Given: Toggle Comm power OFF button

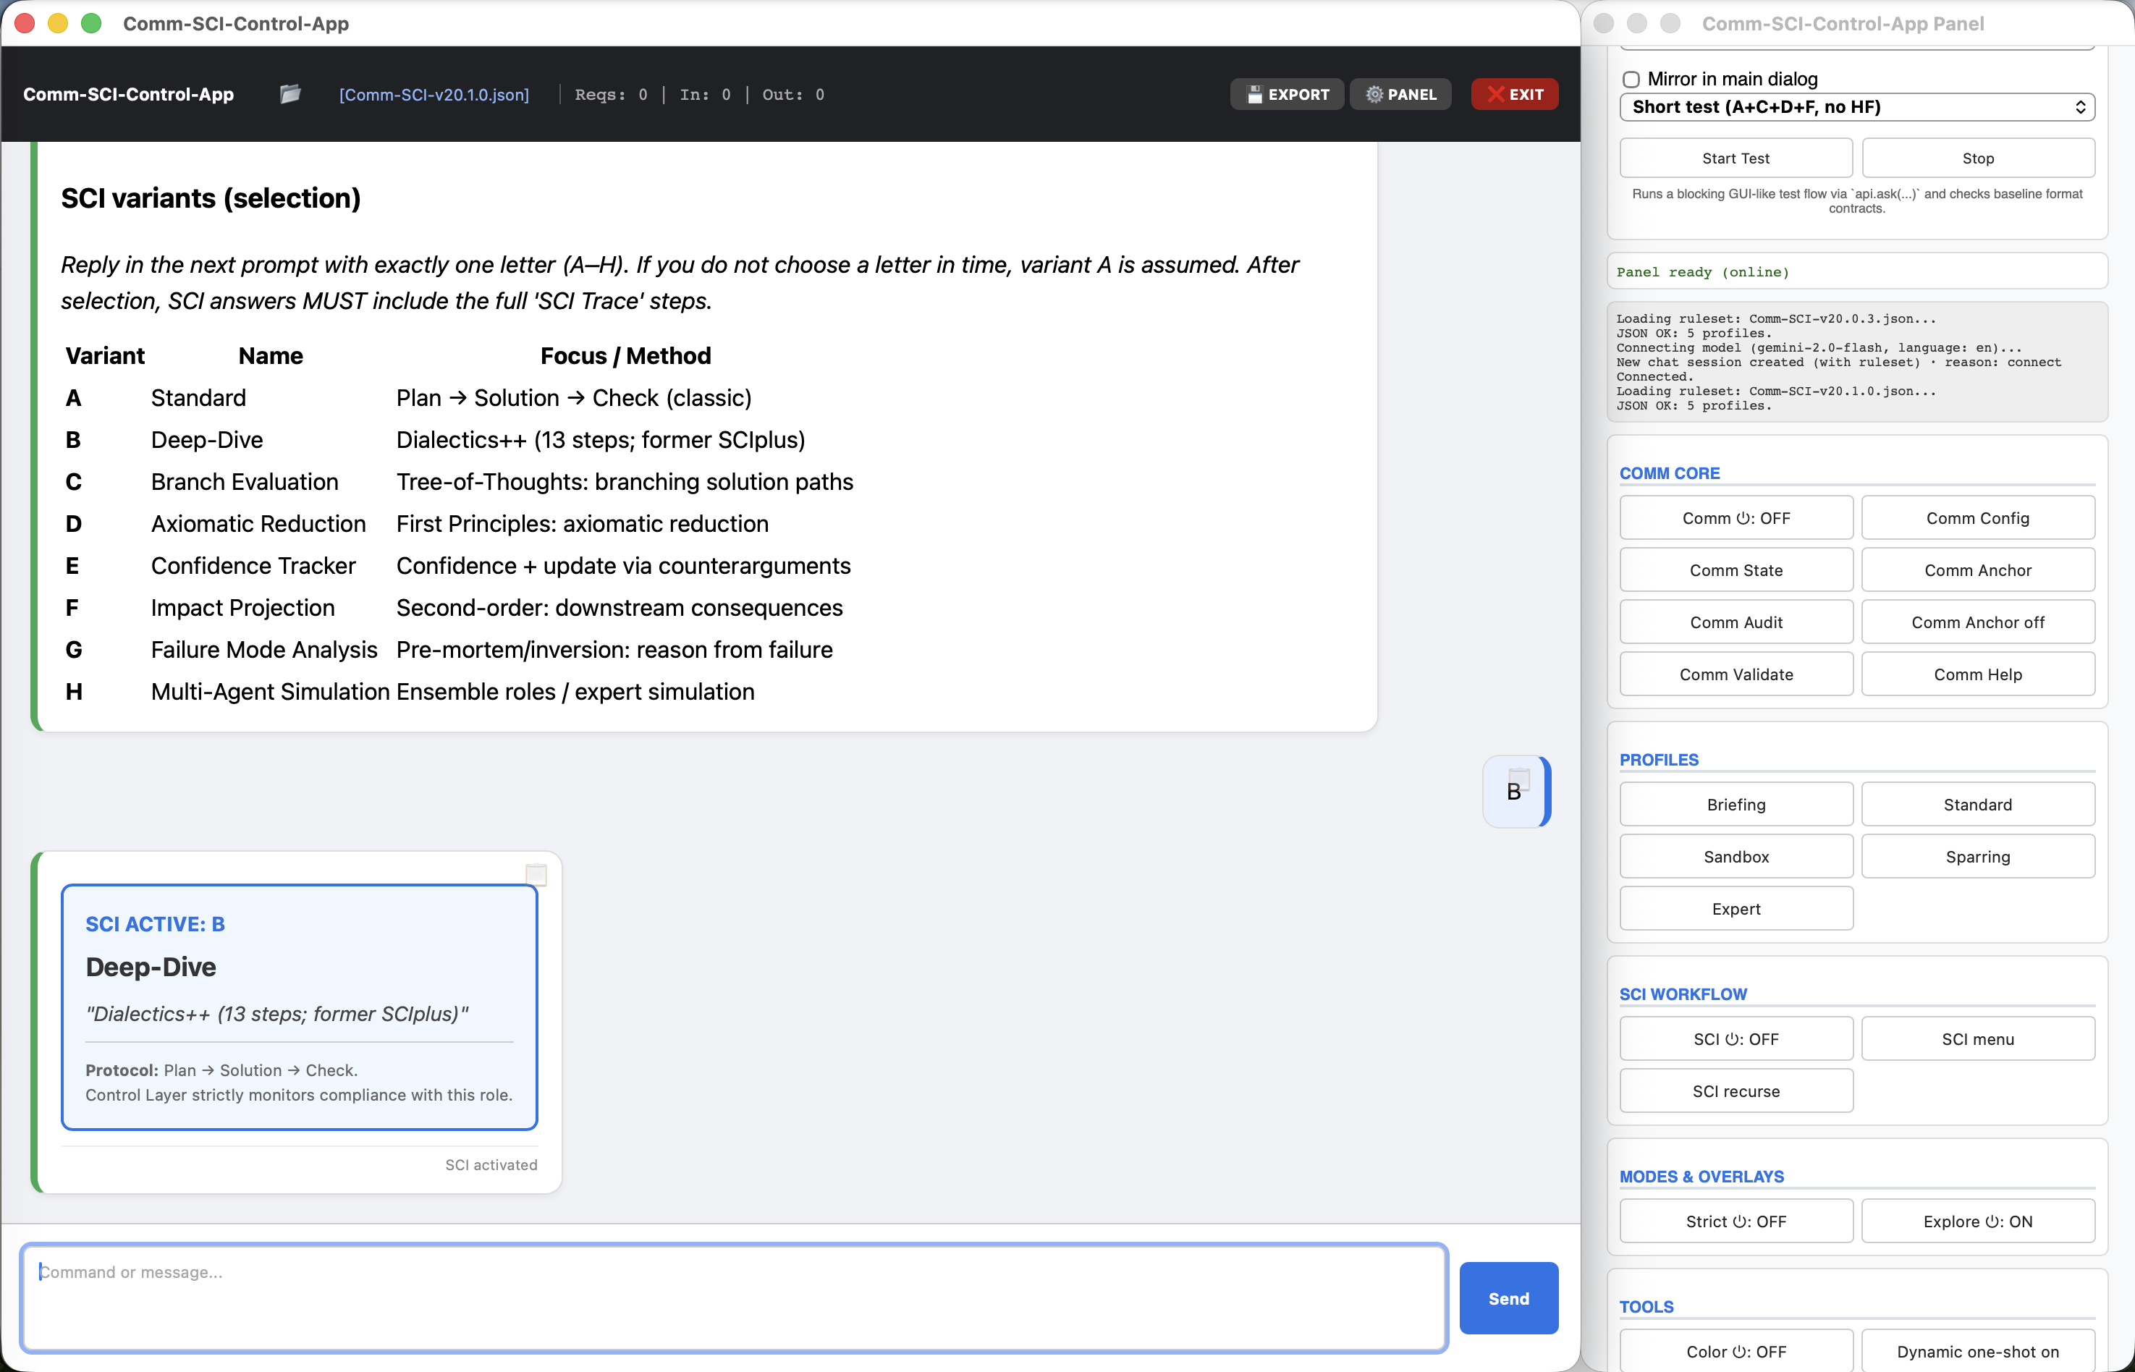Looking at the screenshot, I should (x=1735, y=519).
